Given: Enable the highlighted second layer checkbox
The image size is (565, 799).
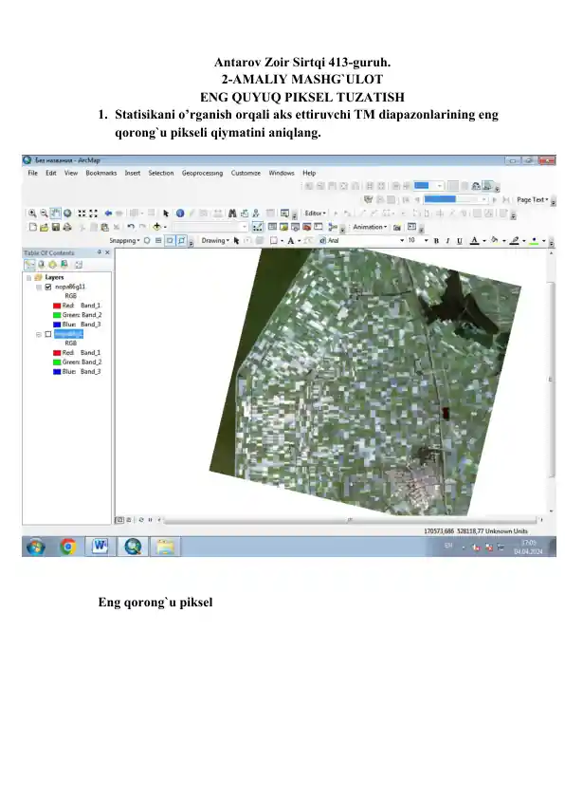Looking at the screenshot, I should click(x=48, y=334).
